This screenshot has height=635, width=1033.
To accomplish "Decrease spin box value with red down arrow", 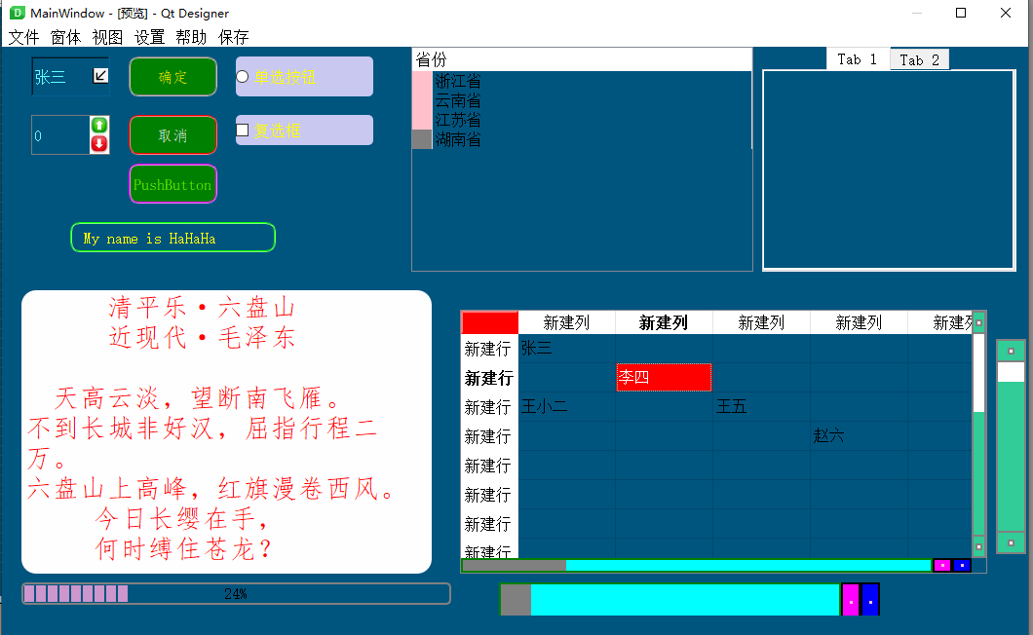I will [x=99, y=143].
